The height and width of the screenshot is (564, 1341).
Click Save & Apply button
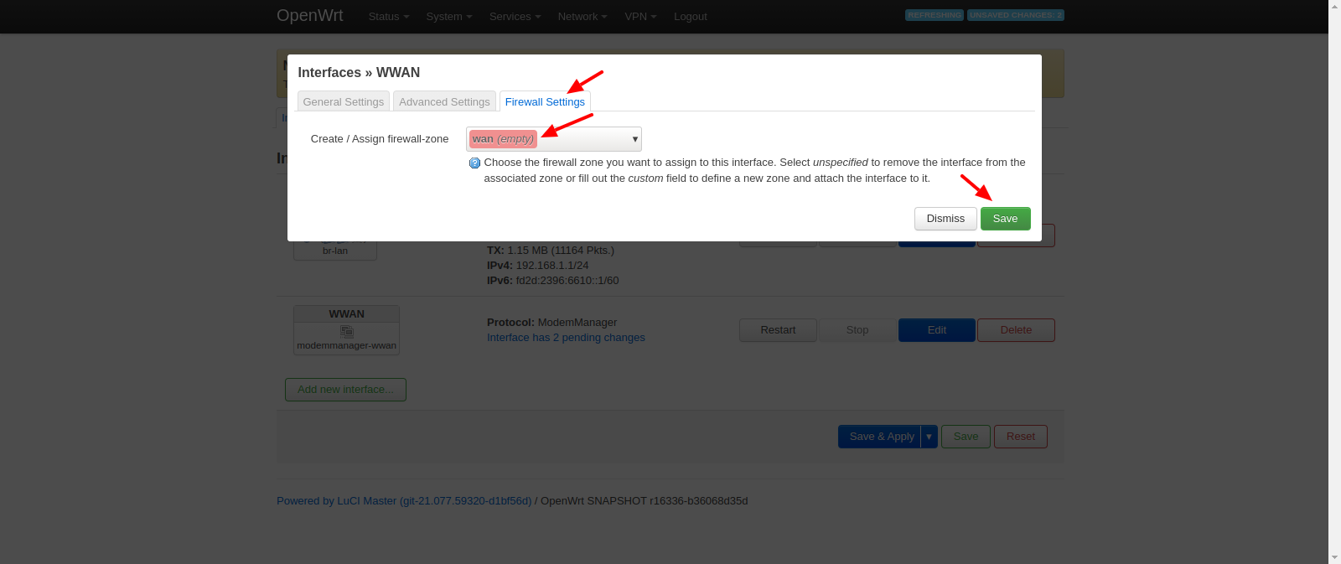coord(880,437)
